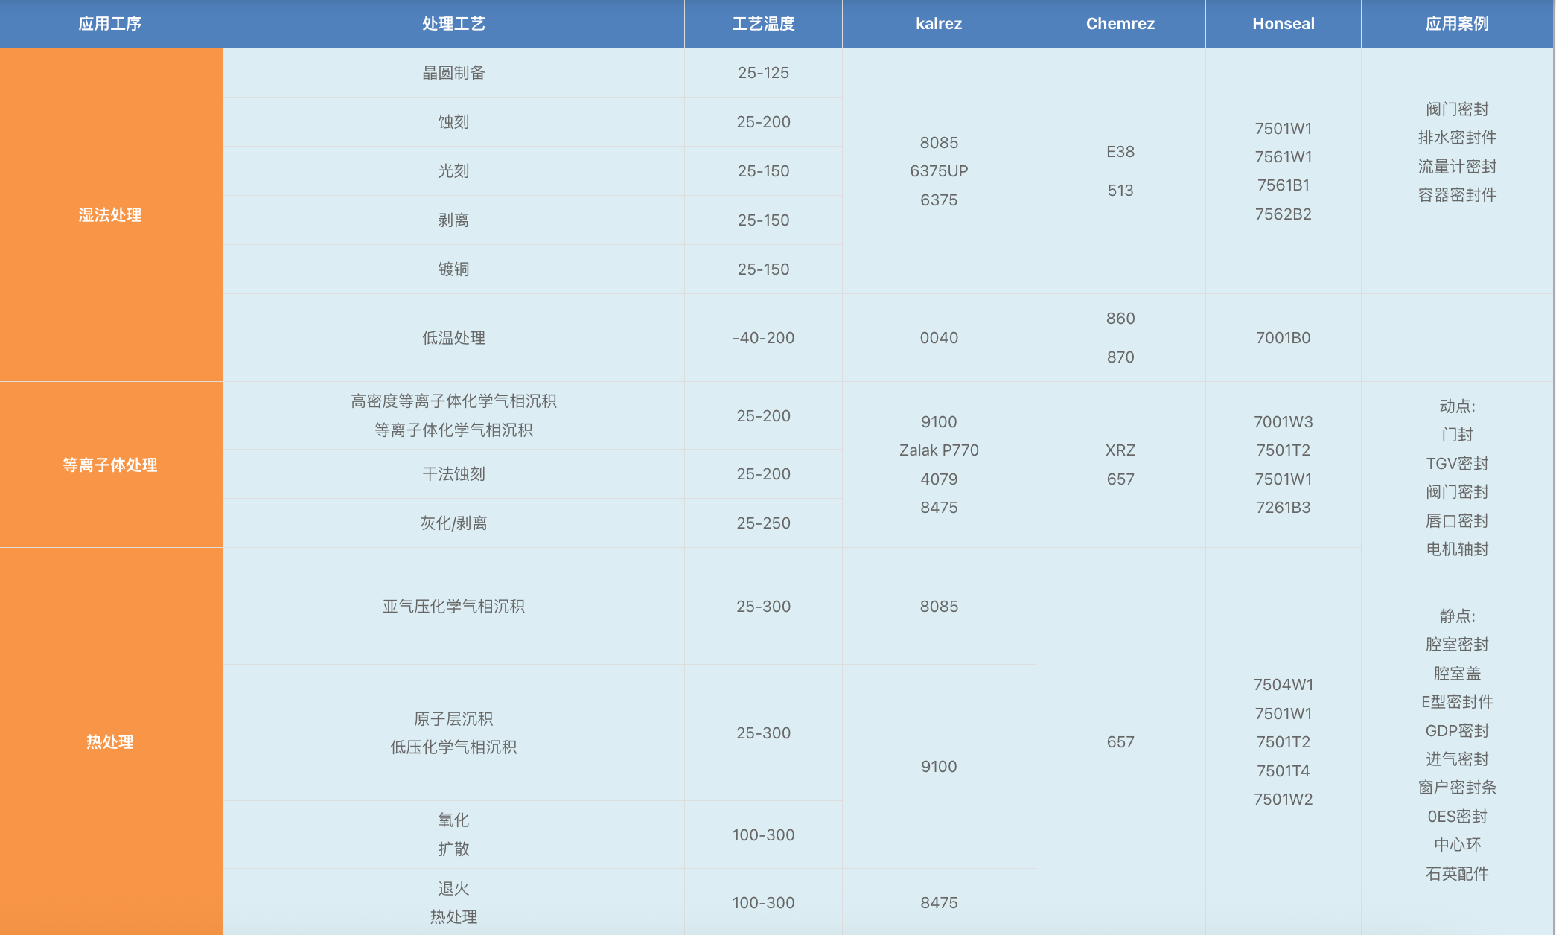
Task: Select the 6375UP kalrez entry
Action: (x=939, y=171)
